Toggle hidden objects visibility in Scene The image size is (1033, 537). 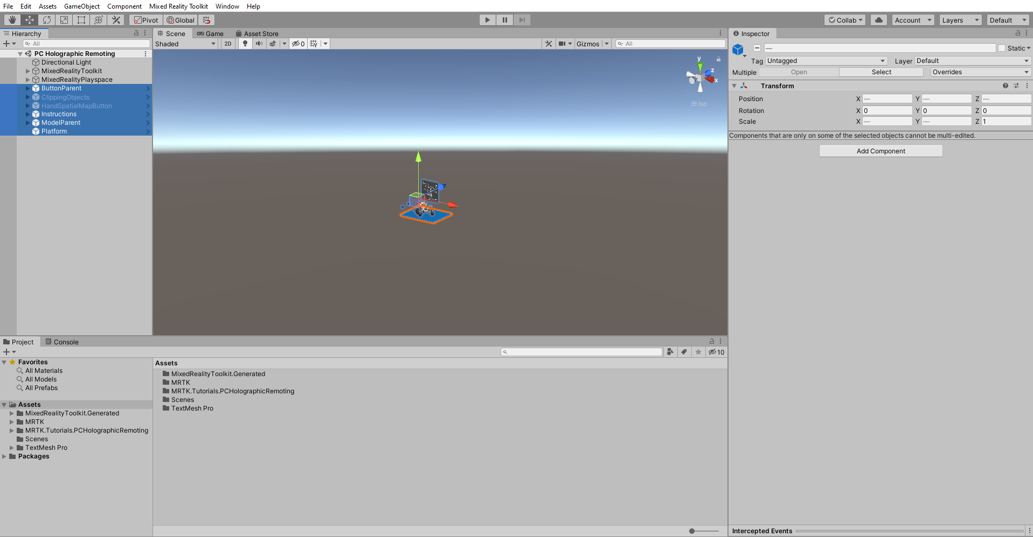(x=299, y=44)
